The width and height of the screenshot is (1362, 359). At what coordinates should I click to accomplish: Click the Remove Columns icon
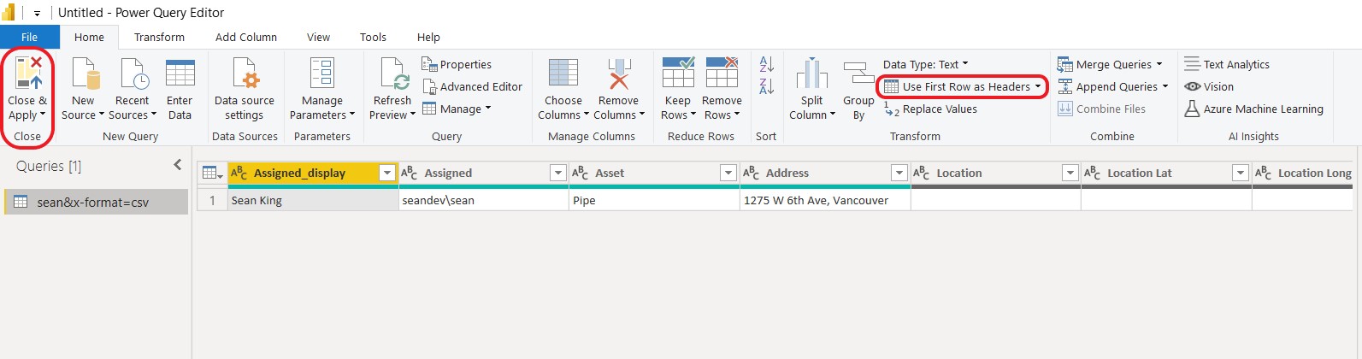point(619,73)
